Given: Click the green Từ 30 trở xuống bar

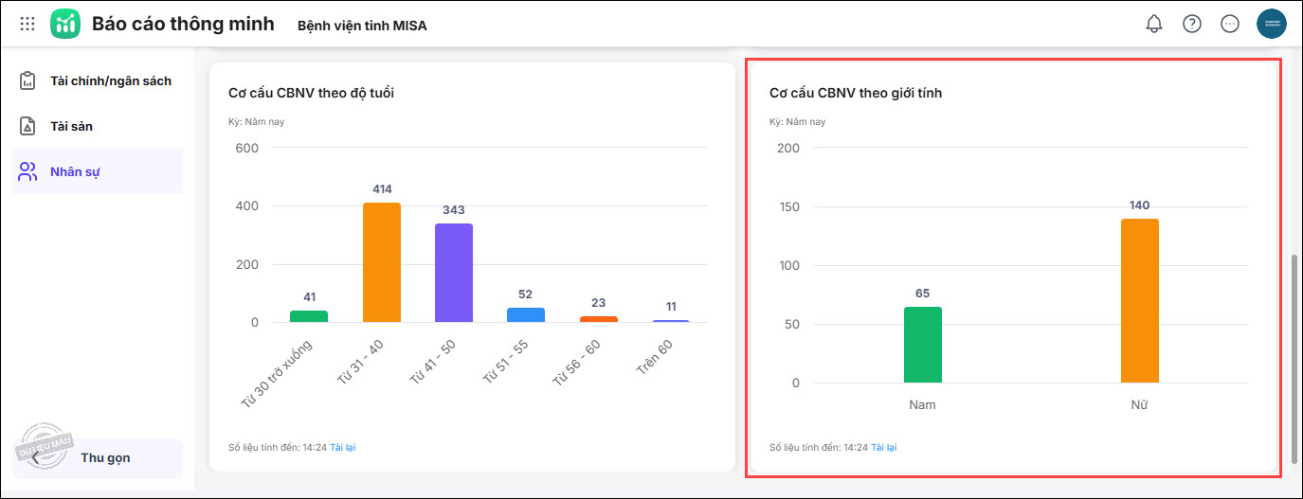Looking at the screenshot, I should pyautogui.click(x=309, y=316).
